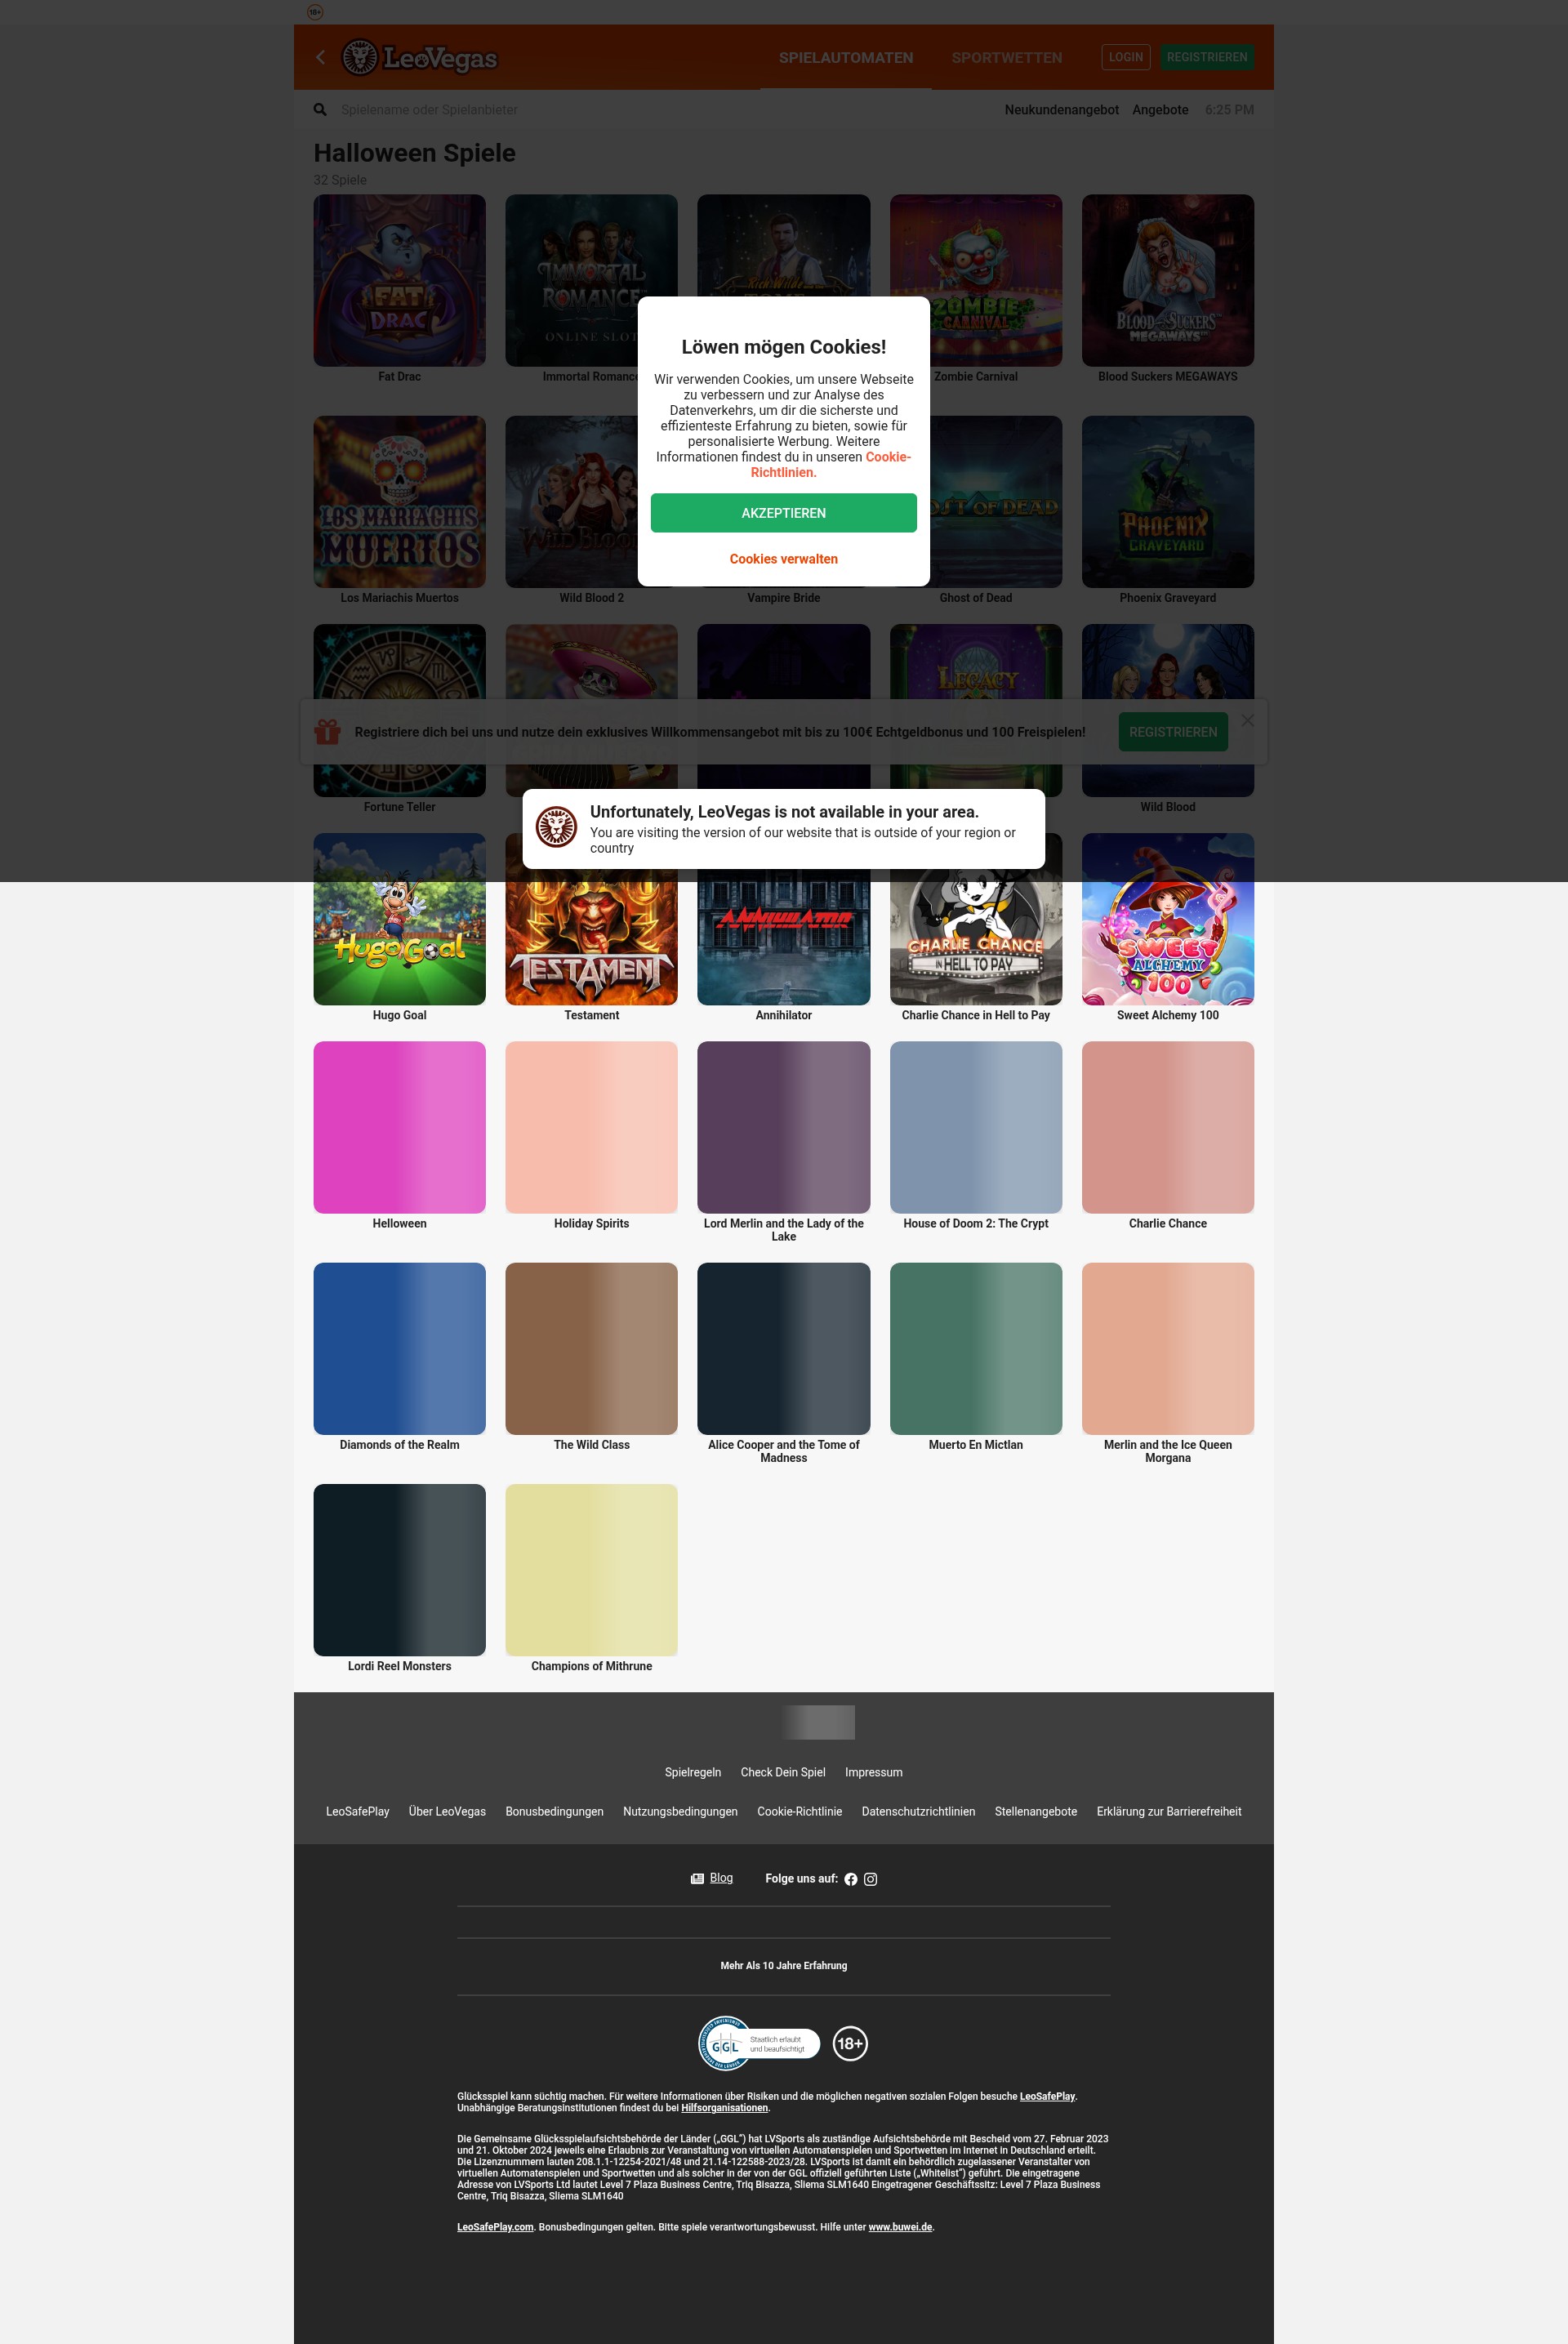Click the Wild Blood game title
The width and height of the screenshot is (1568, 2344).
click(x=1168, y=807)
